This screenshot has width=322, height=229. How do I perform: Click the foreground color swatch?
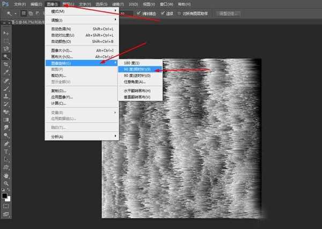(5, 195)
